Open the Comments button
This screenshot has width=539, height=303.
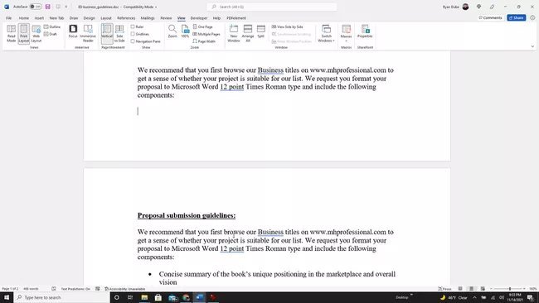pos(490,17)
